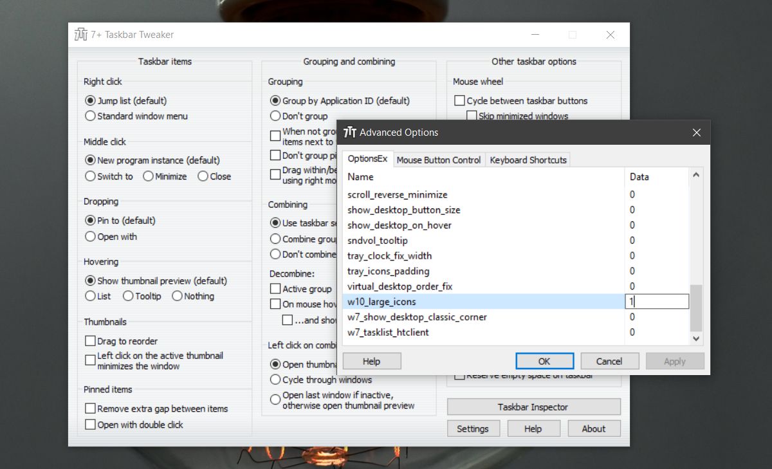The height and width of the screenshot is (469, 772).
Task: Enable "Open with double click"
Action: [x=92, y=425]
